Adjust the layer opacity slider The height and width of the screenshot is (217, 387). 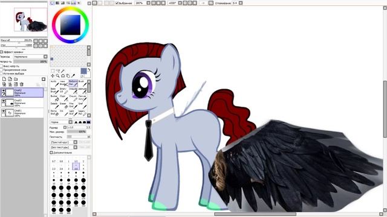pos(30,61)
